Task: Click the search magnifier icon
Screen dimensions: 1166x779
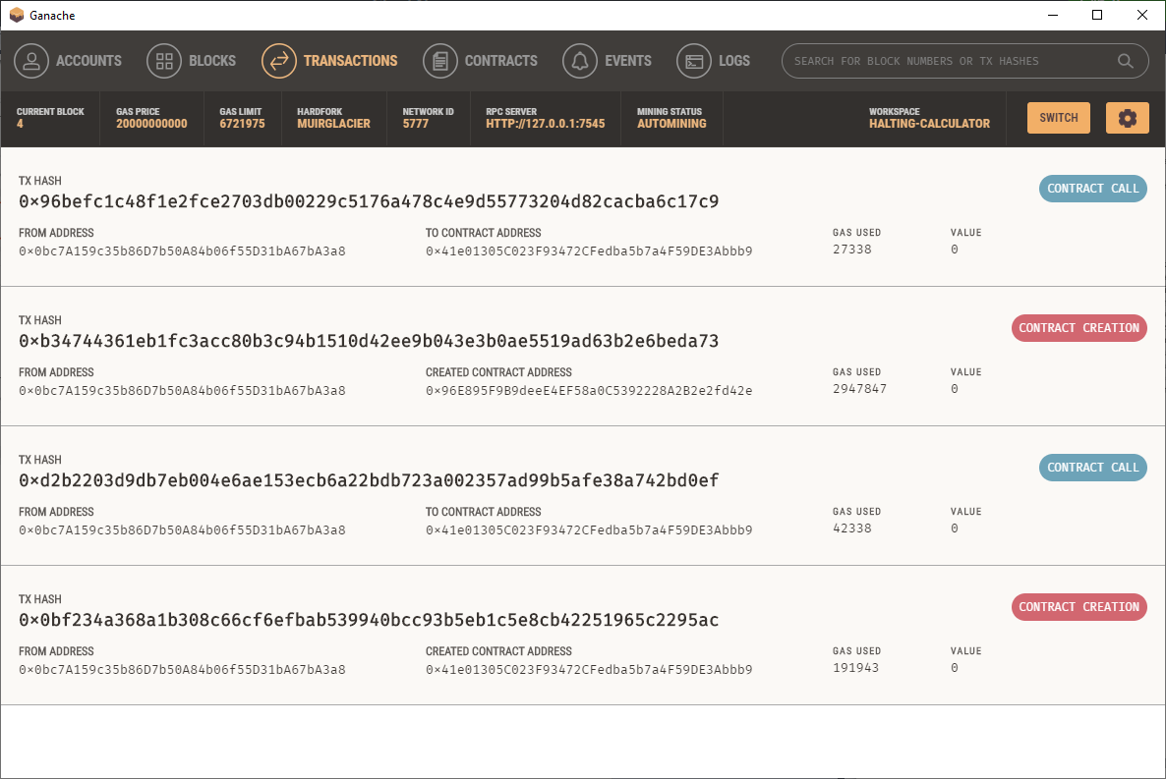Action: [1125, 61]
